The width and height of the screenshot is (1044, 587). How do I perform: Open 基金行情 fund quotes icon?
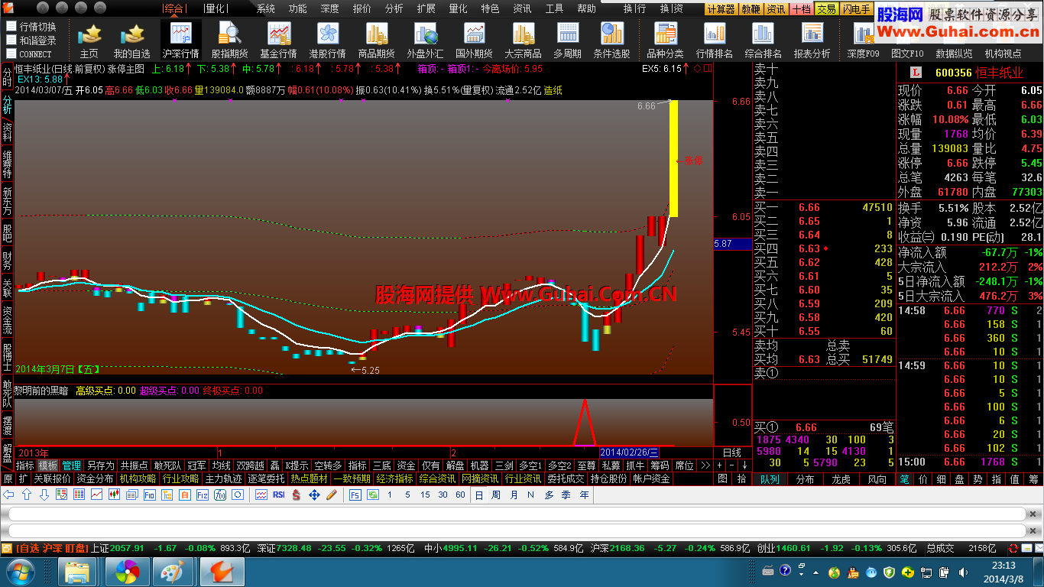278,41
